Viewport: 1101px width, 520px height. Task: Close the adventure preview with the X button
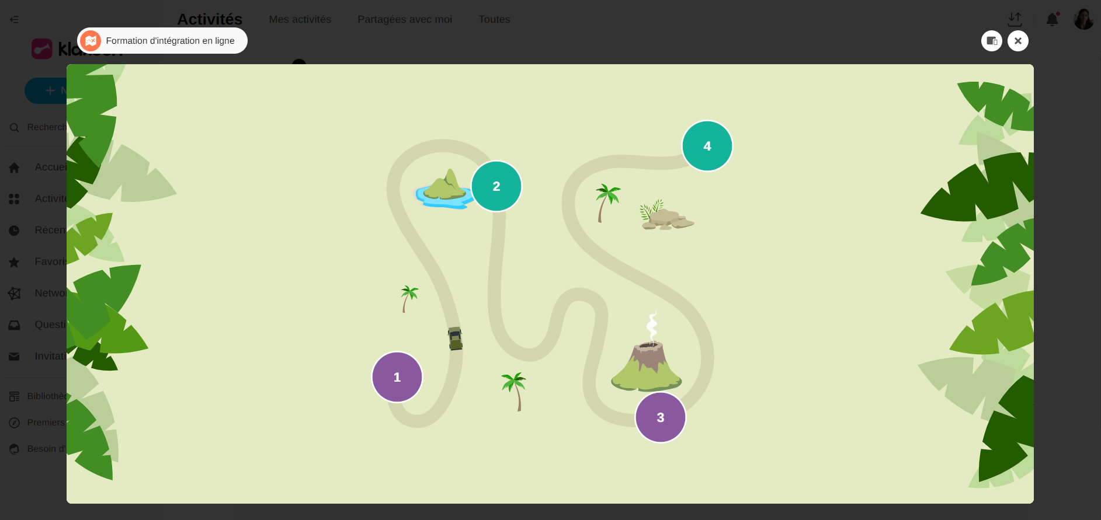pos(1017,41)
